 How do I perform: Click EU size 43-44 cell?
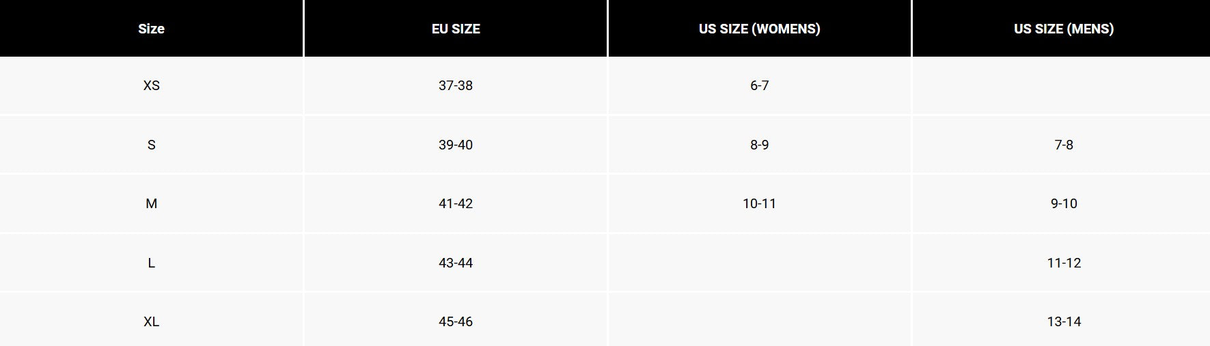456,263
